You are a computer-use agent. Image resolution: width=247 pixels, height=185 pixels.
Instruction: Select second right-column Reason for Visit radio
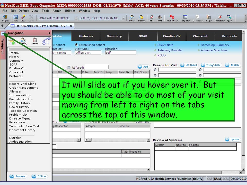click(200, 76)
